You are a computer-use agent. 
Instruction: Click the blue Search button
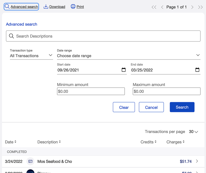(182, 107)
